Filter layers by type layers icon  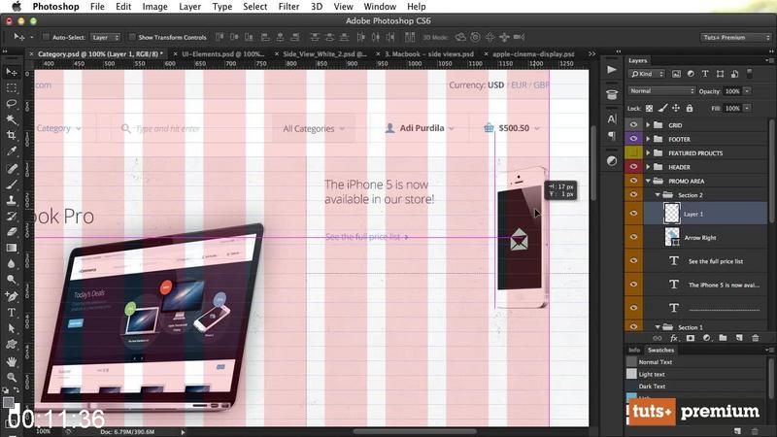pyautogui.click(x=705, y=74)
